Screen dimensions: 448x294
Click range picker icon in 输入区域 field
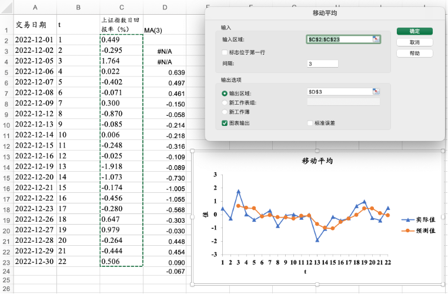pyautogui.click(x=376, y=39)
